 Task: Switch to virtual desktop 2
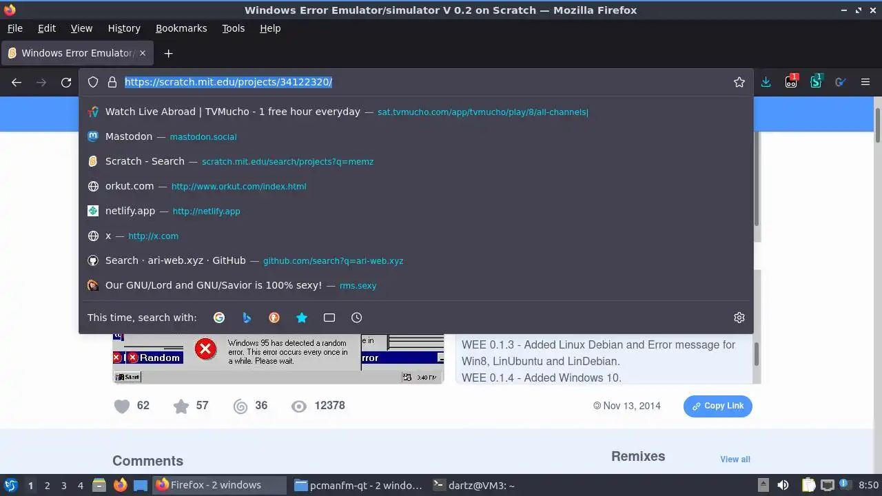pyautogui.click(x=47, y=486)
